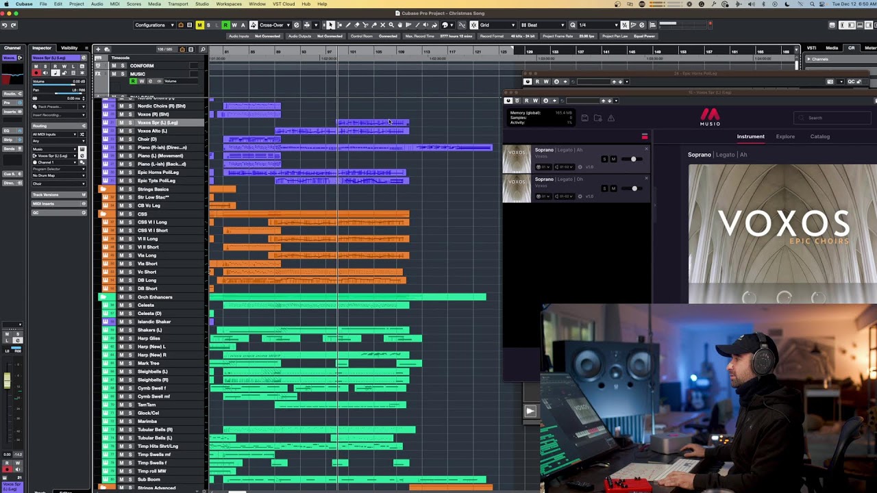Click the channel Sends button
Image resolution: width=877 pixels, height=493 pixels.
pyautogui.click(x=13, y=149)
